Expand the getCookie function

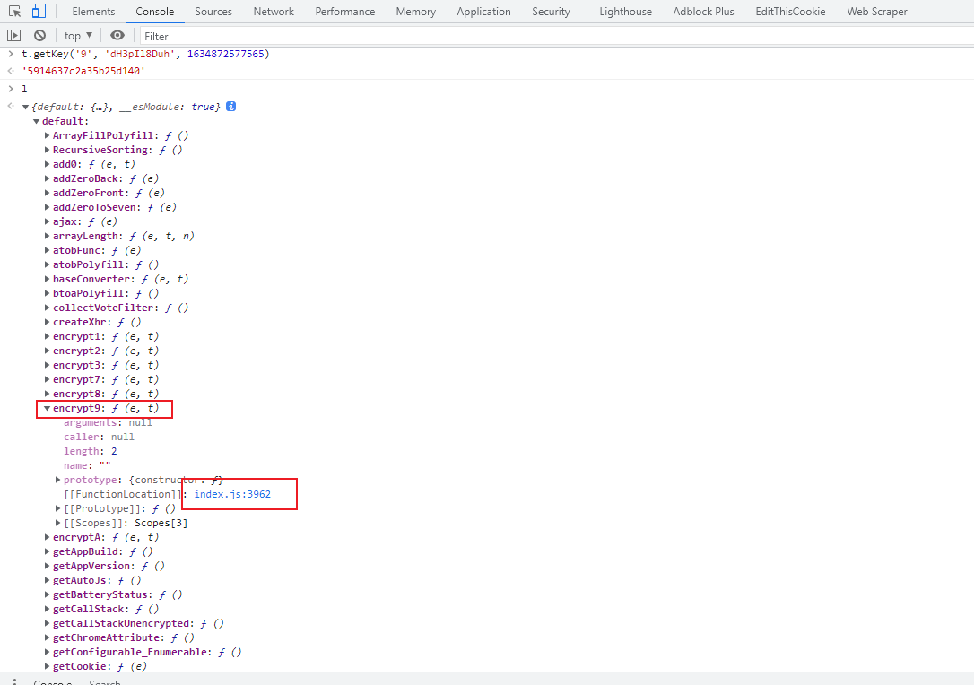click(47, 666)
